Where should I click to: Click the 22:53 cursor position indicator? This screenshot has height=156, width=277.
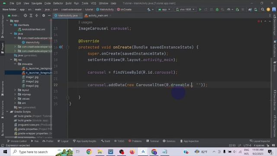[x=232, y=146]
